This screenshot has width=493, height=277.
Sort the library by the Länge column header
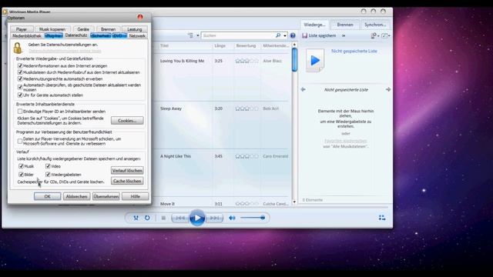220,46
